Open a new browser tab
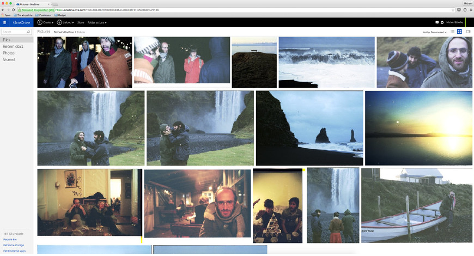This screenshot has width=474, height=256. 55,4
